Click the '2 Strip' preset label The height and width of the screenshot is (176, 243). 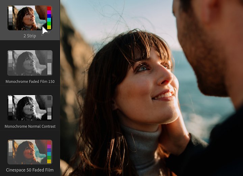[x=30, y=36]
